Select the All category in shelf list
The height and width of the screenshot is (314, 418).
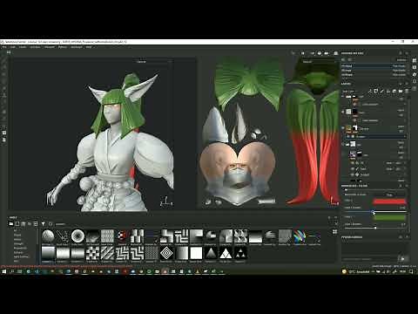tap(15, 230)
